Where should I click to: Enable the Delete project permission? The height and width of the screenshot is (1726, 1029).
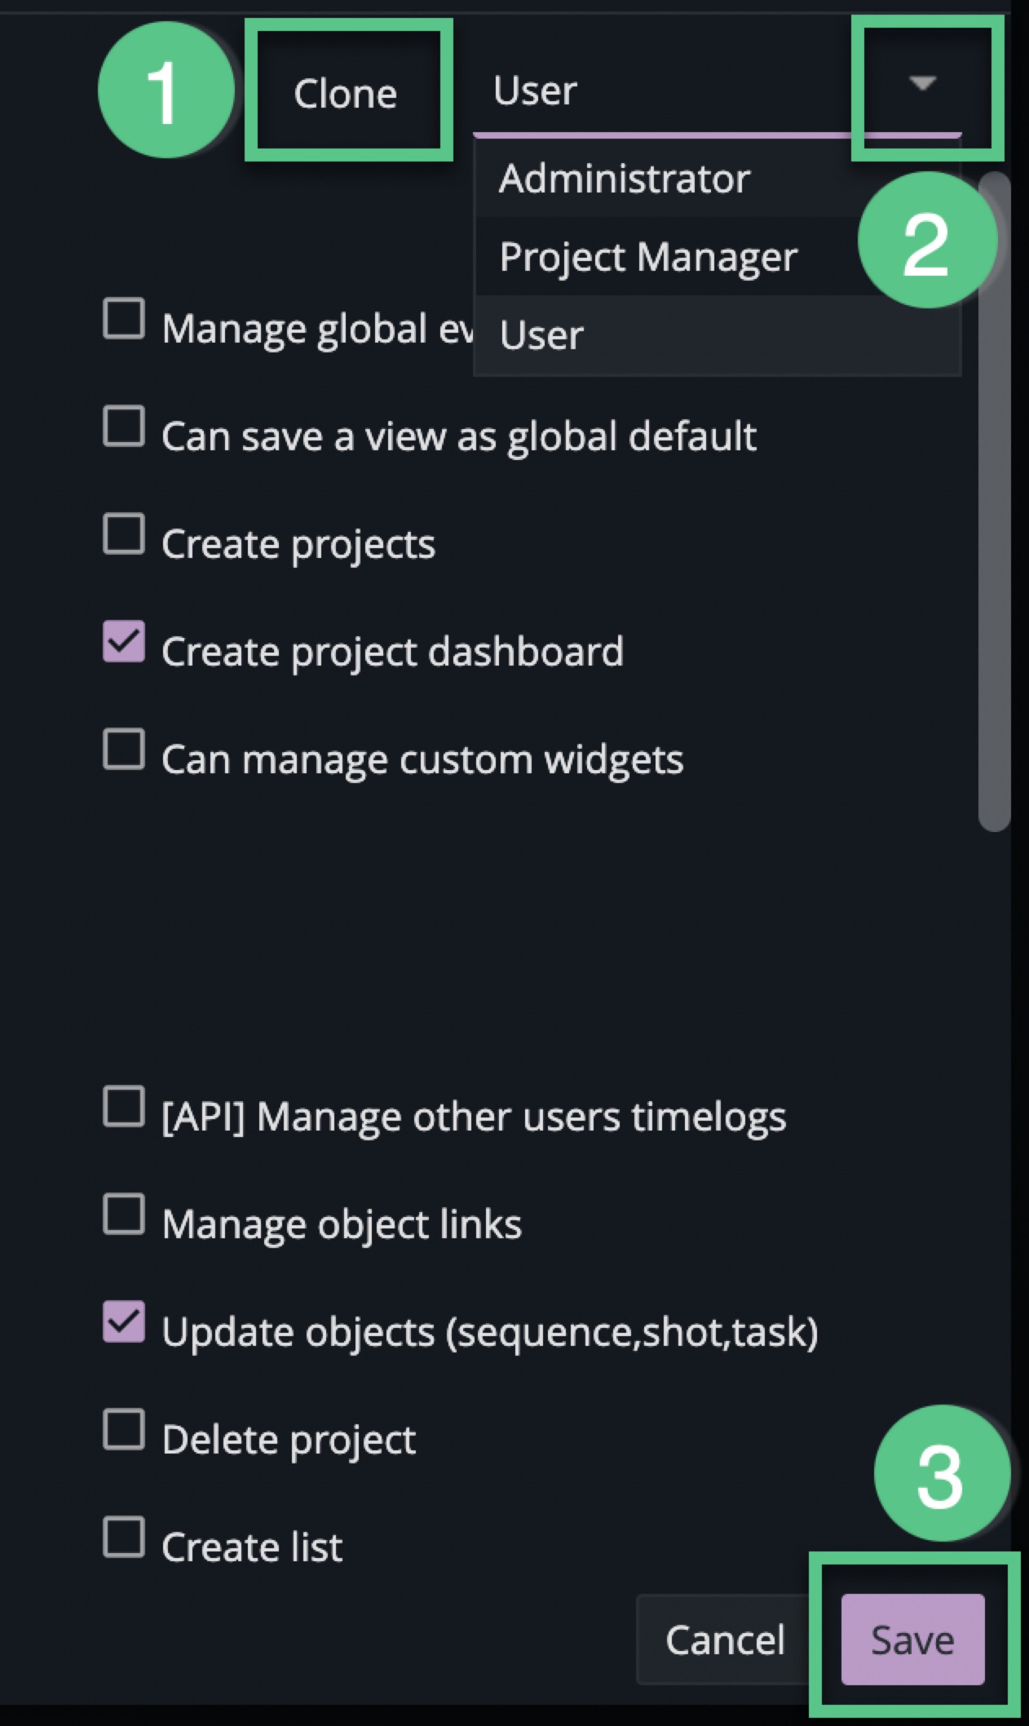pos(124,1430)
